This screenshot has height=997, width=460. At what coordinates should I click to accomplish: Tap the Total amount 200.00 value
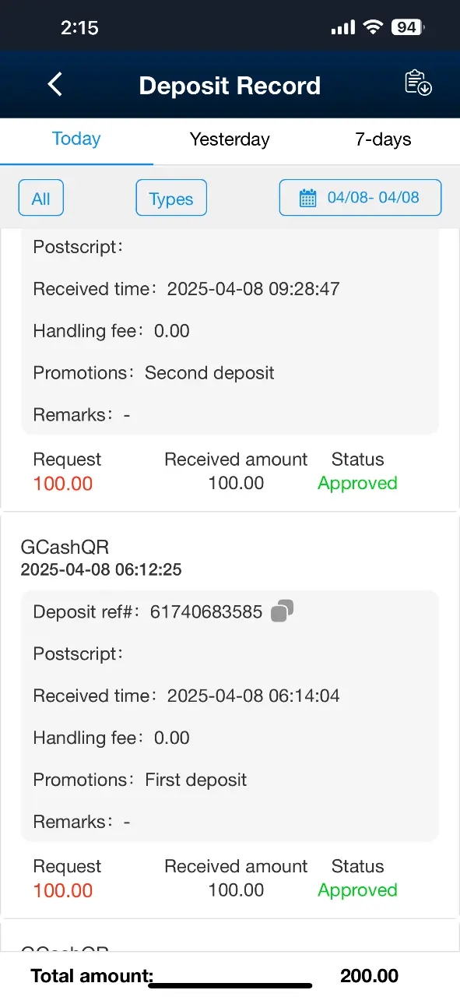pyautogui.click(x=369, y=976)
